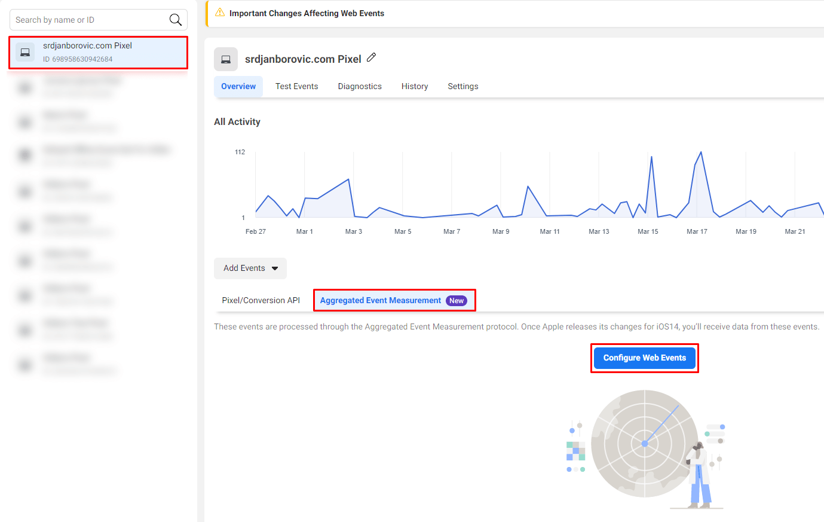Select the Pixel/Conversion API tab
The width and height of the screenshot is (824, 522).
pos(261,300)
